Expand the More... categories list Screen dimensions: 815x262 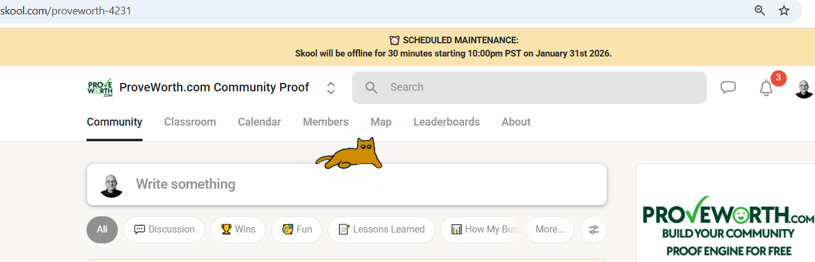pos(549,230)
